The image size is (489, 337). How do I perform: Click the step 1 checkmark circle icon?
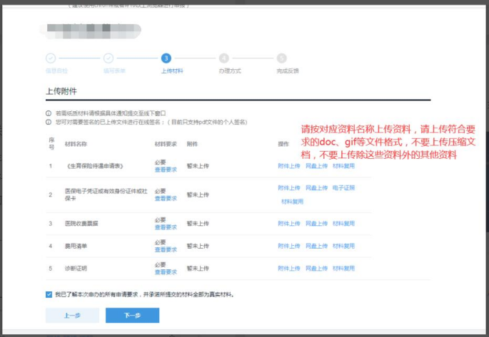[51, 58]
